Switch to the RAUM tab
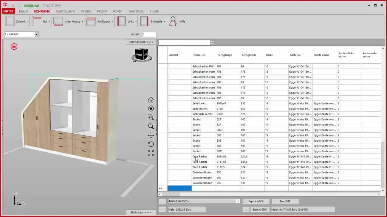 pyautogui.click(x=23, y=11)
